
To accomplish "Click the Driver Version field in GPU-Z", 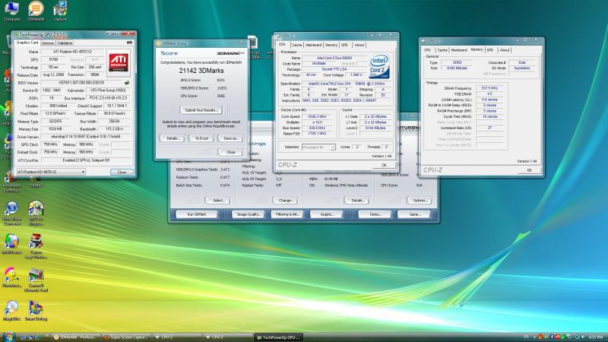I will click(x=86, y=137).
